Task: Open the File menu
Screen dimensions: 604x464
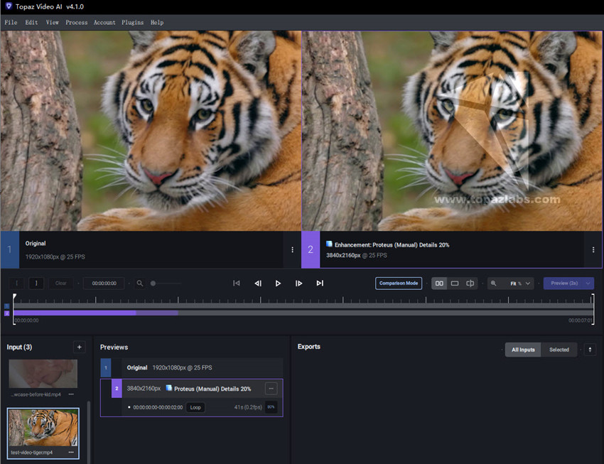Action: (x=11, y=22)
